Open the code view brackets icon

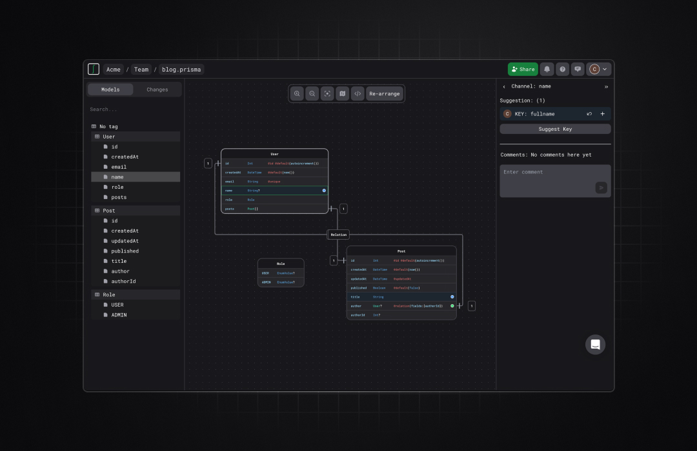(358, 93)
